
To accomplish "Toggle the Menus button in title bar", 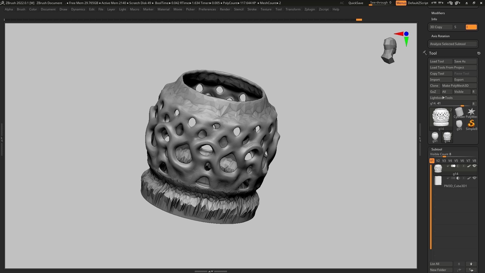I will tap(401, 3).
